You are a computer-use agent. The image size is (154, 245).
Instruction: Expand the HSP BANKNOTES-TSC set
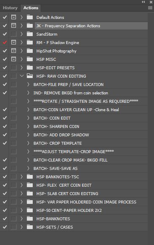[x=21, y=177]
